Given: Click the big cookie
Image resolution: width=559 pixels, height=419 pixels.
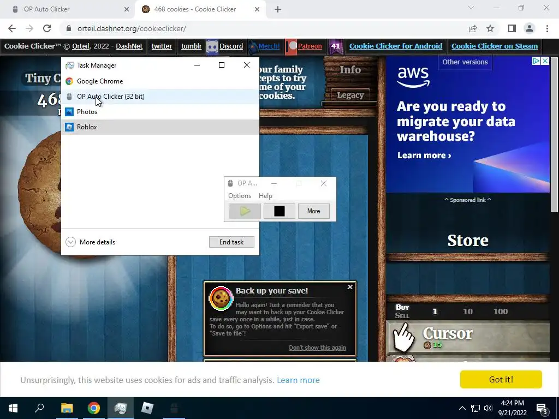Looking at the screenshot, I should 40,193.
